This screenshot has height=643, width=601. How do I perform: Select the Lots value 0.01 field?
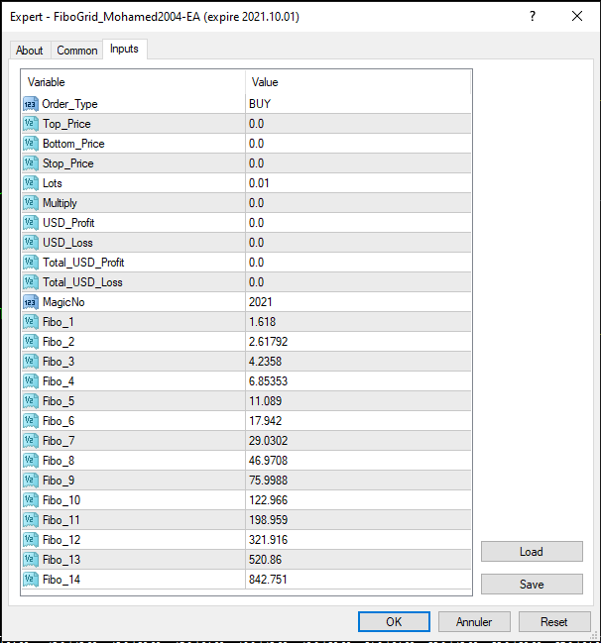pyautogui.click(x=357, y=183)
